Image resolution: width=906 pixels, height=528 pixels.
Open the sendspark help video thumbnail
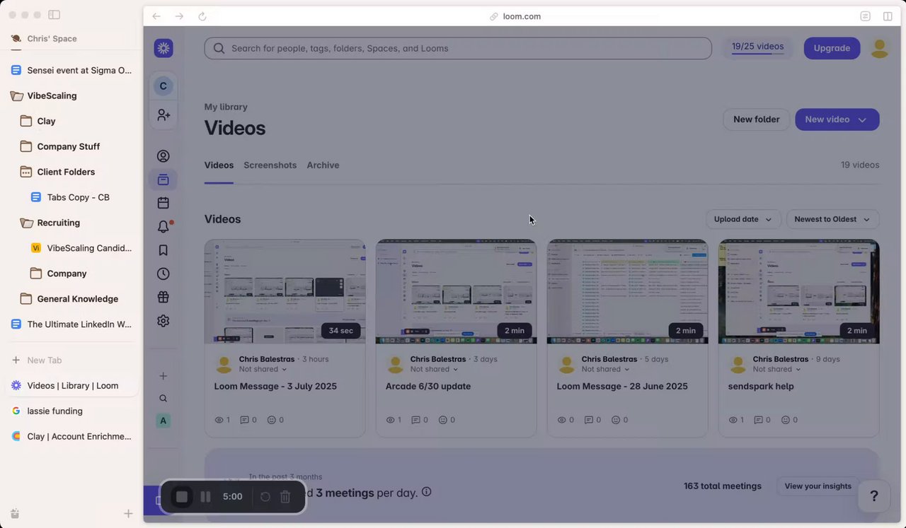(798, 291)
